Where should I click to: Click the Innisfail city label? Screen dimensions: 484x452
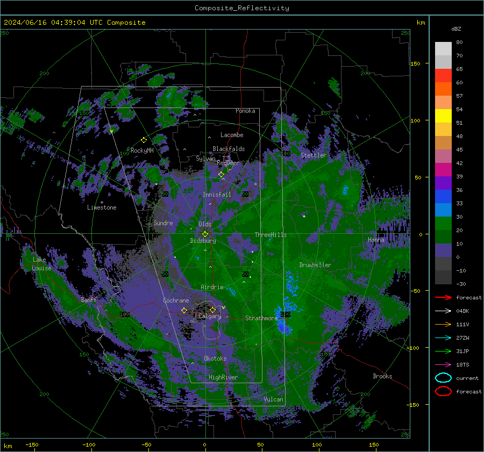tap(217, 195)
